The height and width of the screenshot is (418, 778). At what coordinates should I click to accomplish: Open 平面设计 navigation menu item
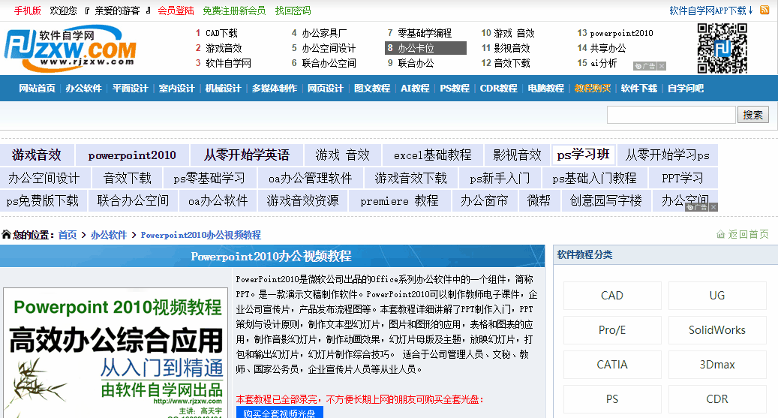(x=130, y=89)
